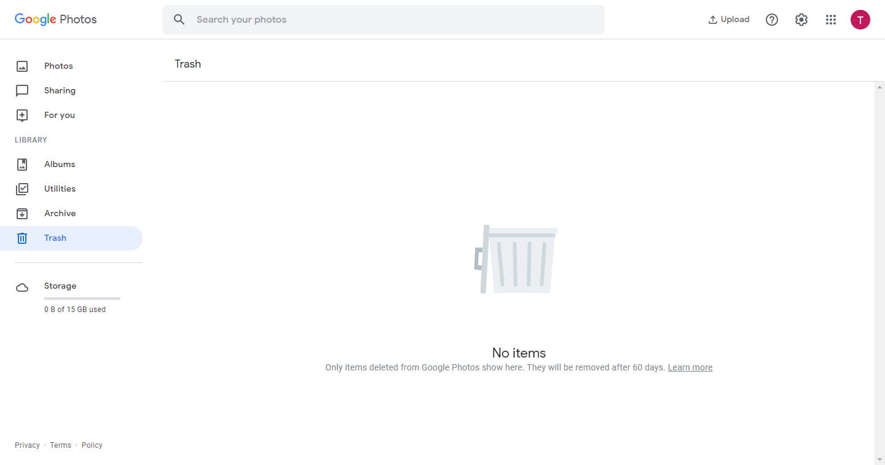The width and height of the screenshot is (885, 465).
Task: Click the Utilities checkbox-stack icon
Action: [x=22, y=189]
